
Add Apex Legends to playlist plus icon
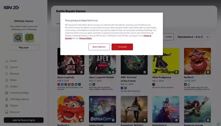(81, 72)
